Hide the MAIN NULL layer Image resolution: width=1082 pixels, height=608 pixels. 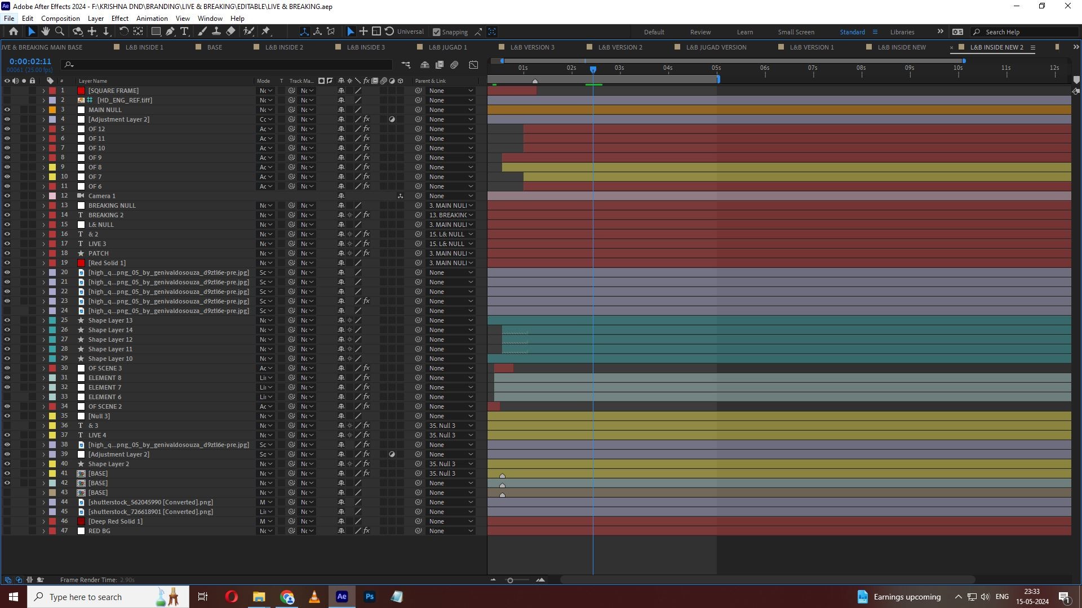(x=7, y=110)
